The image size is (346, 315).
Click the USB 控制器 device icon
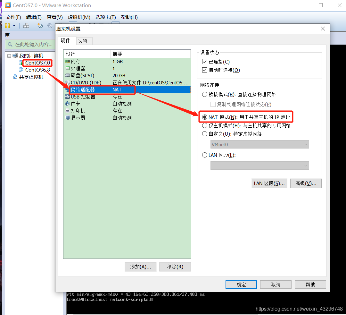pos(68,97)
